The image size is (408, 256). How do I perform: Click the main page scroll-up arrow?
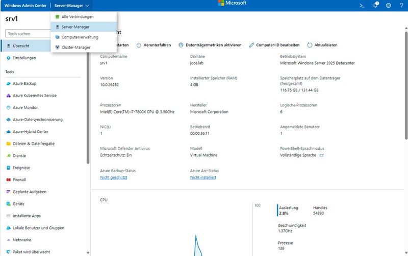tap(406, 28)
